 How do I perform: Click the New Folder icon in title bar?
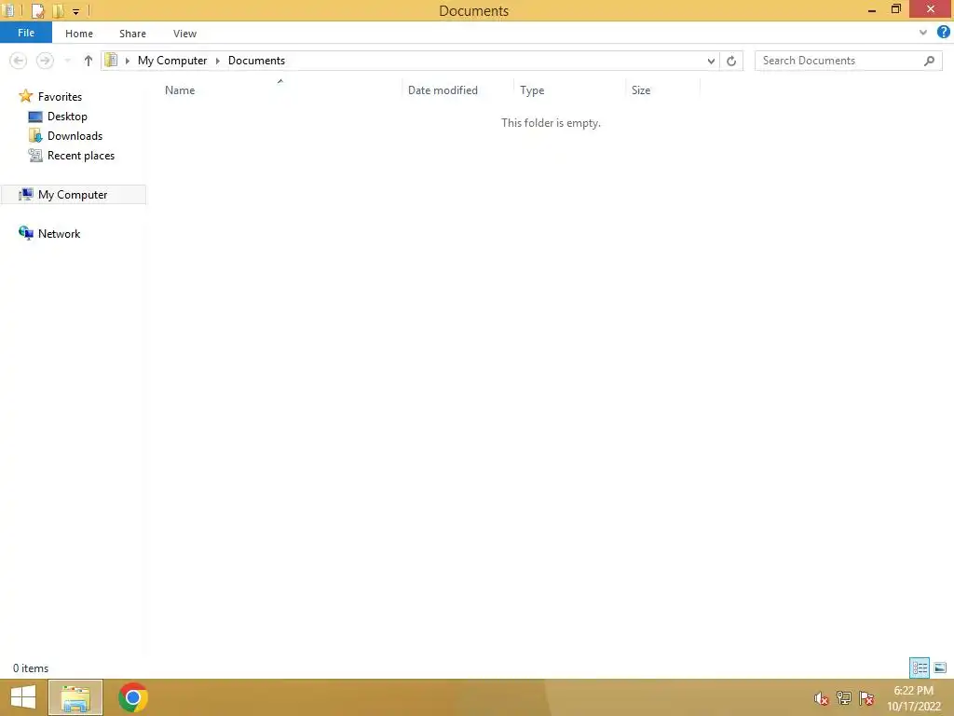point(59,10)
